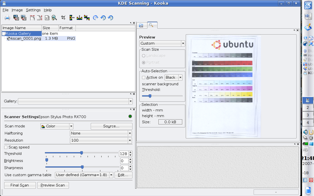Switch to the magnifier preview tab
This screenshot has height=196, width=314.
151,25
